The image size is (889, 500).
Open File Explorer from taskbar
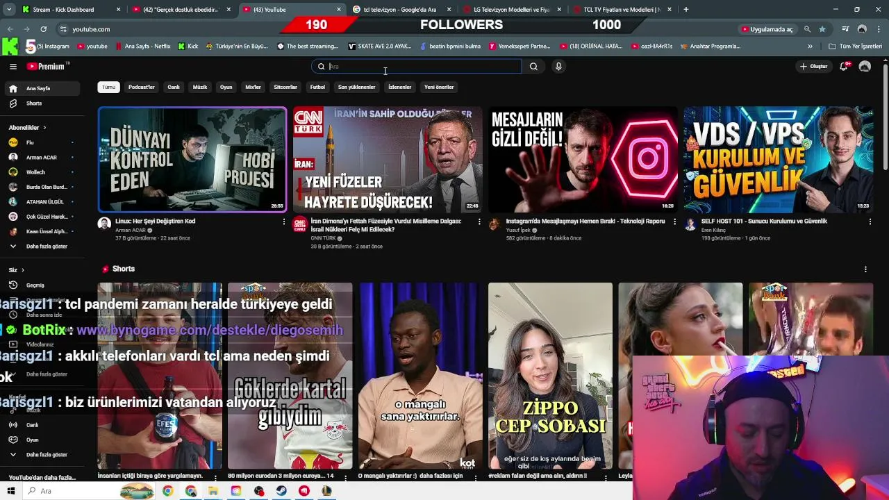(x=213, y=491)
